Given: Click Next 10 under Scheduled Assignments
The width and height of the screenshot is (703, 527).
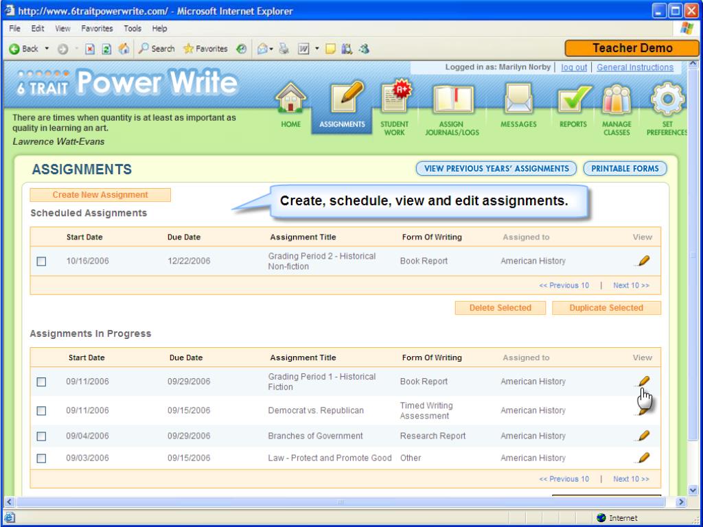Looking at the screenshot, I should tap(632, 285).
